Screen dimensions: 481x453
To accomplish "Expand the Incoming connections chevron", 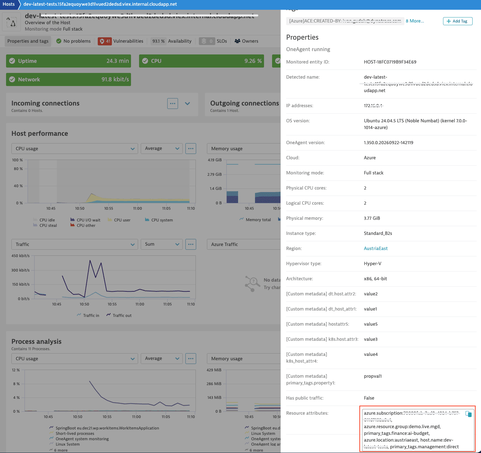I will tap(187, 104).
